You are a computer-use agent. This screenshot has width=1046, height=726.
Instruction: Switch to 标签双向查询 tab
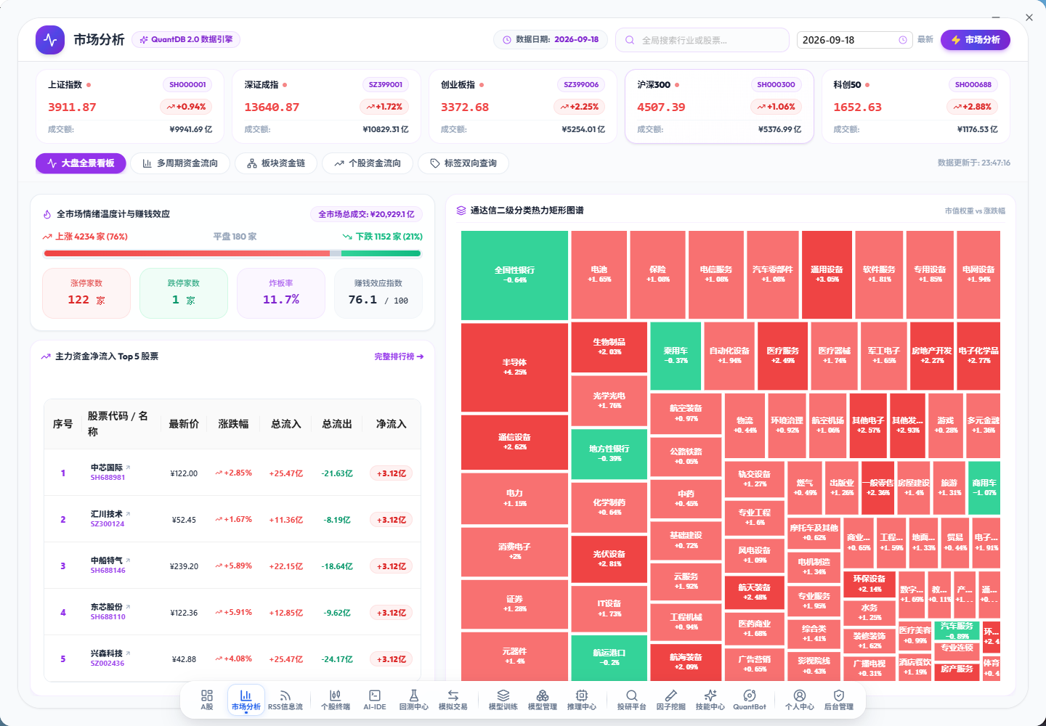click(463, 163)
